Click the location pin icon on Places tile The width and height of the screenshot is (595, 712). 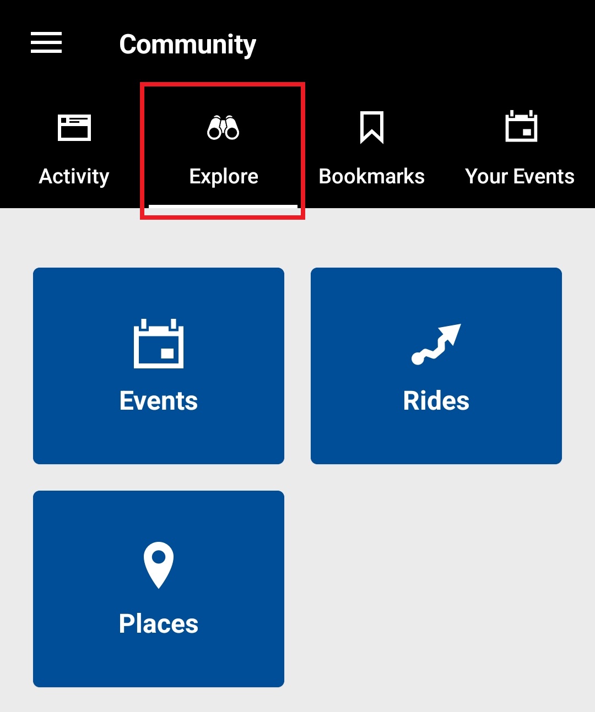pos(159,565)
